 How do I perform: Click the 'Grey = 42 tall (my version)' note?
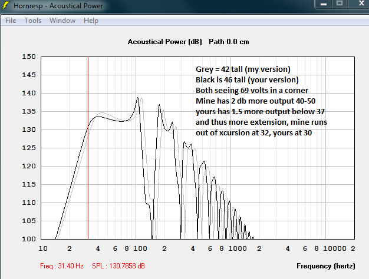(x=243, y=69)
